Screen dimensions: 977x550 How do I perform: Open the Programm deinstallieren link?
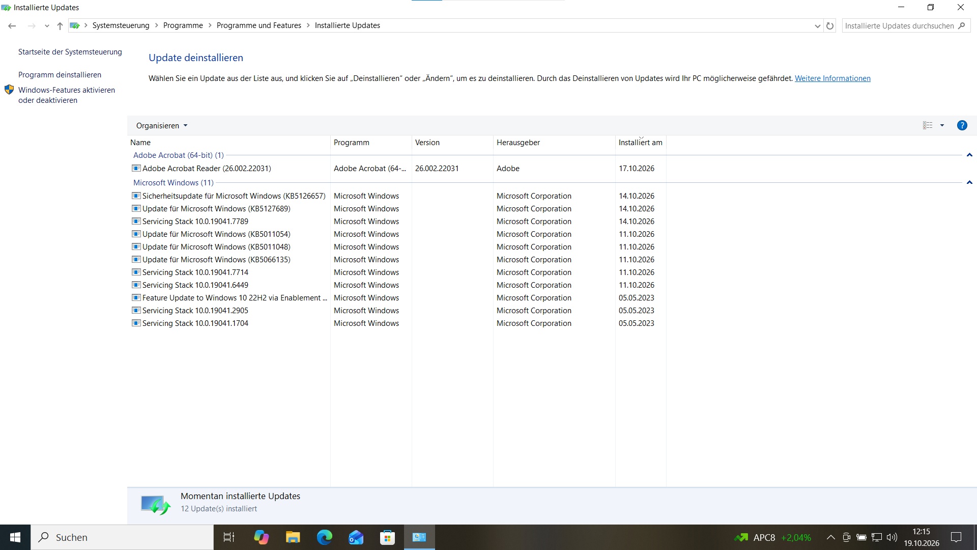(60, 75)
